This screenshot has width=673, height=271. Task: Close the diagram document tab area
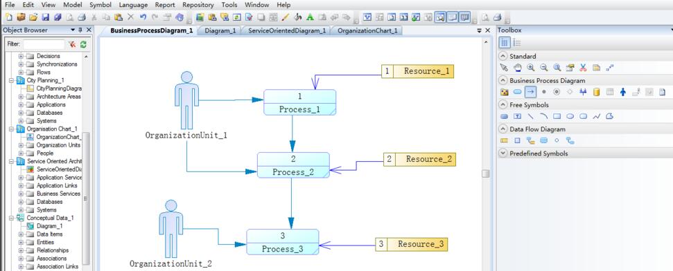coord(487,30)
